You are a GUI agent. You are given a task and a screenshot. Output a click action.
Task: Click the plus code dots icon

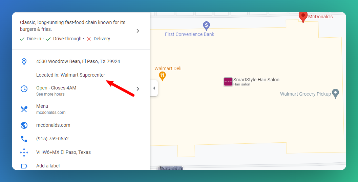click(24, 152)
